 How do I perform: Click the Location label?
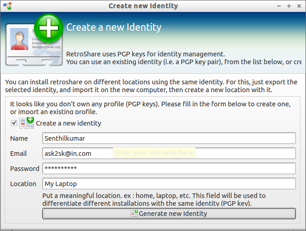(x=23, y=184)
